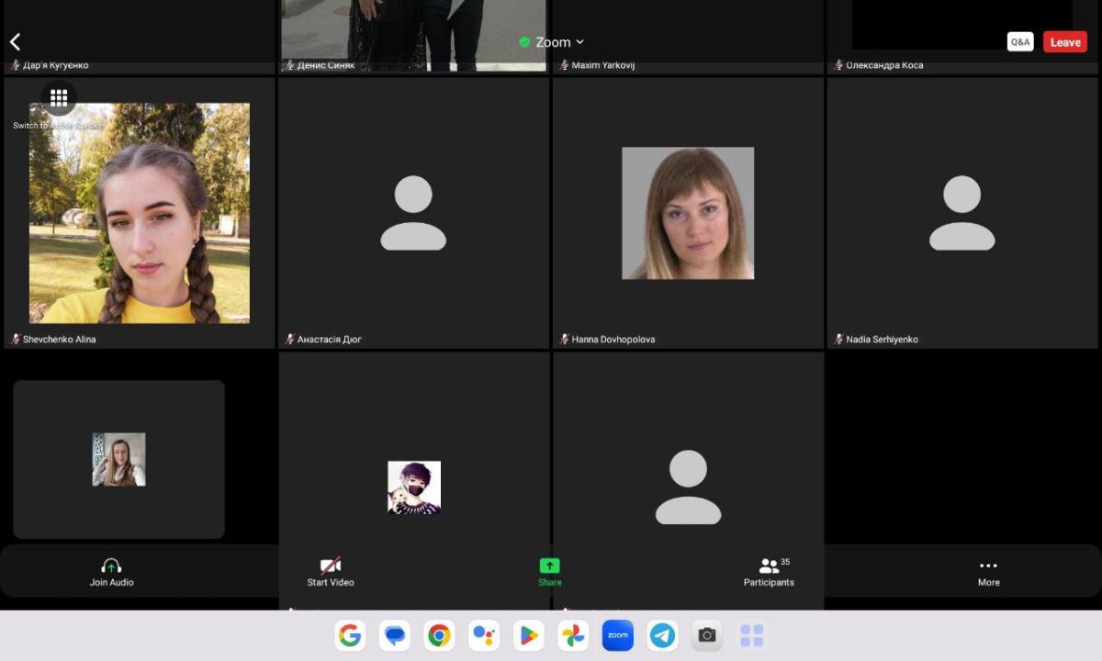Open the Camera app in dock
1102x661 pixels.
[x=706, y=635]
